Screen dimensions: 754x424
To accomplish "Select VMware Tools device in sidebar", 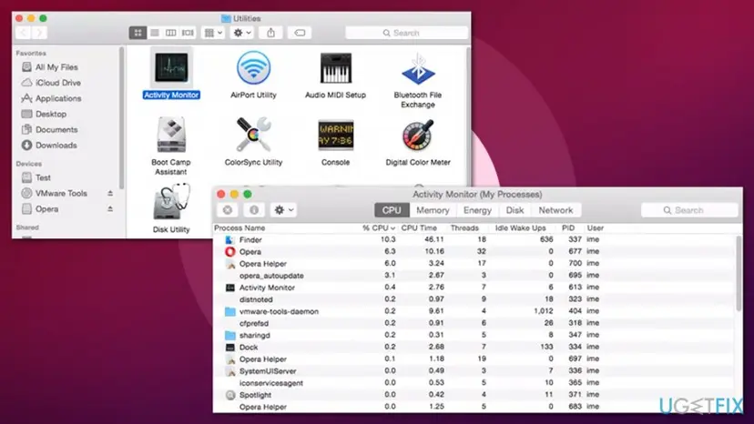I will (61, 193).
